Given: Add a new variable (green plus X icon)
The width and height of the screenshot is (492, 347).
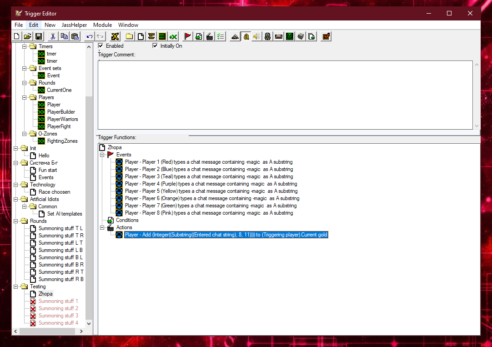Looking at the screenshot, I should [x=173, y=36].
